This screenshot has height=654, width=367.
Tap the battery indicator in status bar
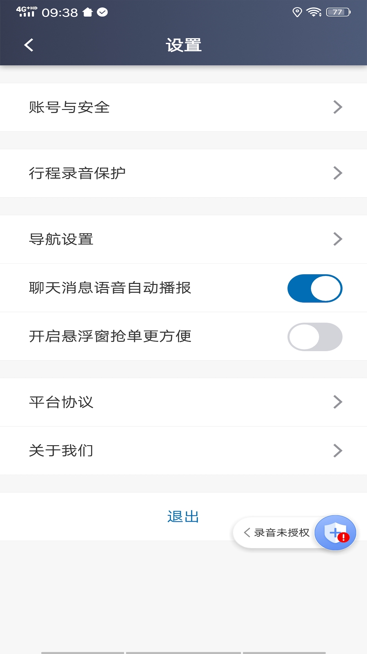(338, 13)
